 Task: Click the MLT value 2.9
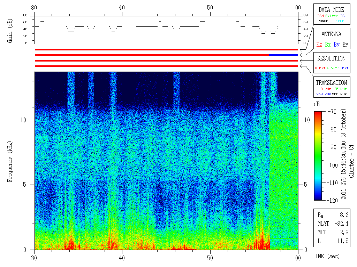coord(344,232)
